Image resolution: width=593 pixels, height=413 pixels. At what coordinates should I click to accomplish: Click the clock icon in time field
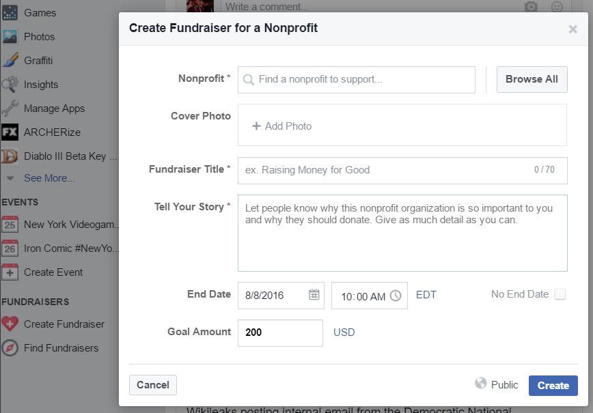pyautogui.click(x=395, y=296)
